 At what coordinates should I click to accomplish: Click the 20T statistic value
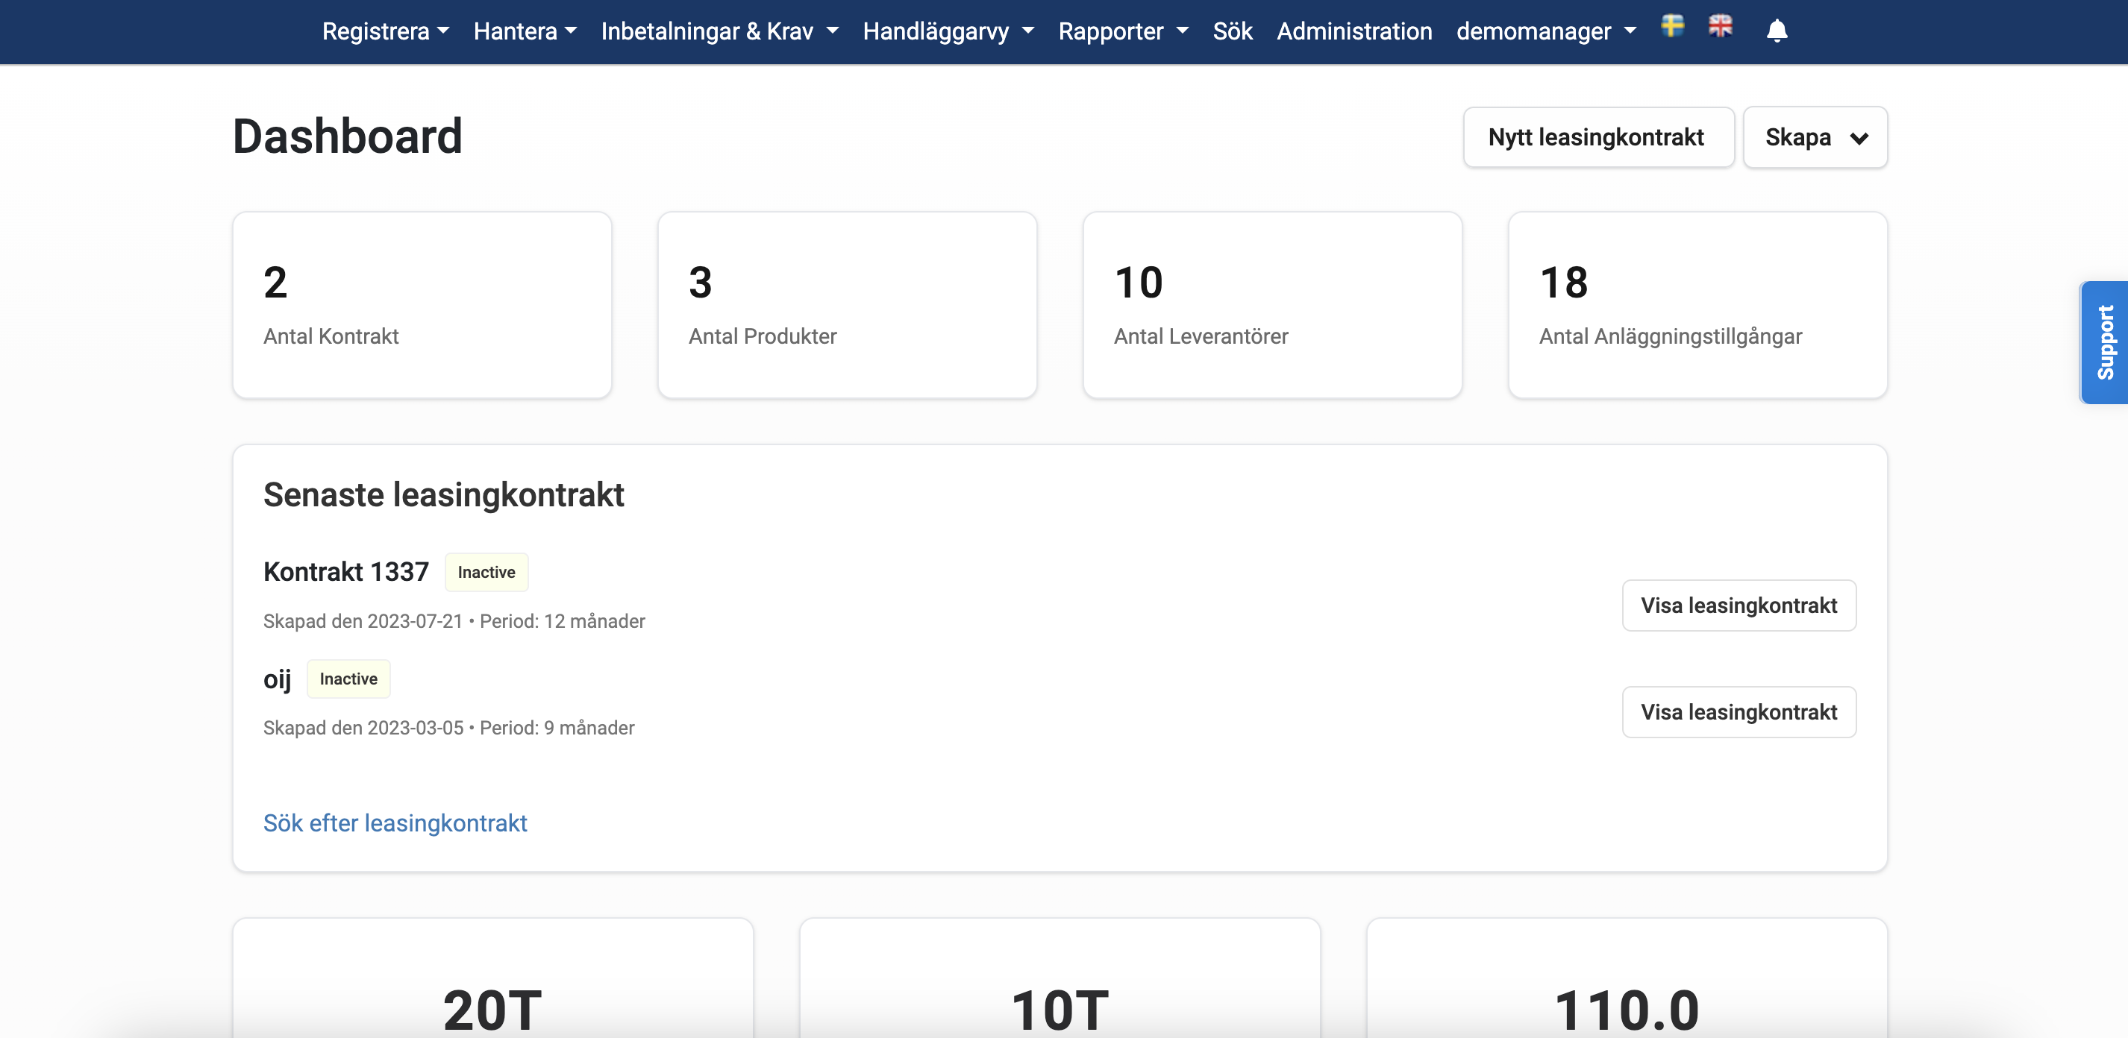(x=492, y=1010)
